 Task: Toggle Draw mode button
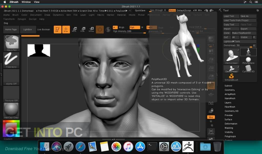click(66, 29)
